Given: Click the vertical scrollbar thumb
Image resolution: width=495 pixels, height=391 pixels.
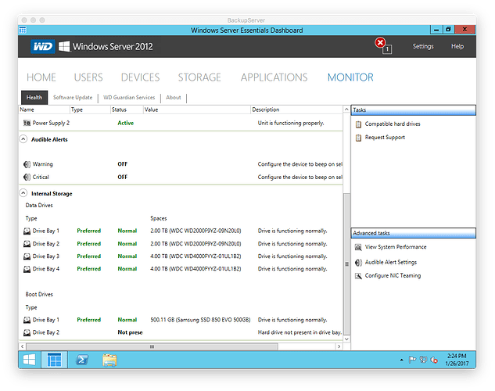Looking at the screenshot, I should coord(346,264).
